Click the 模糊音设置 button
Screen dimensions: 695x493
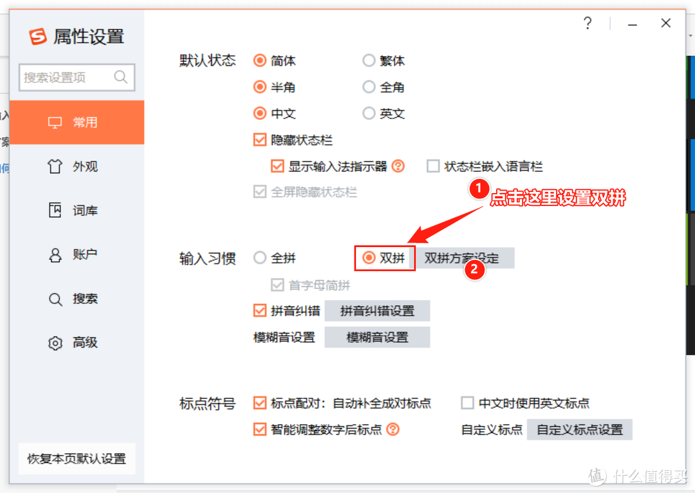[377, 337]
